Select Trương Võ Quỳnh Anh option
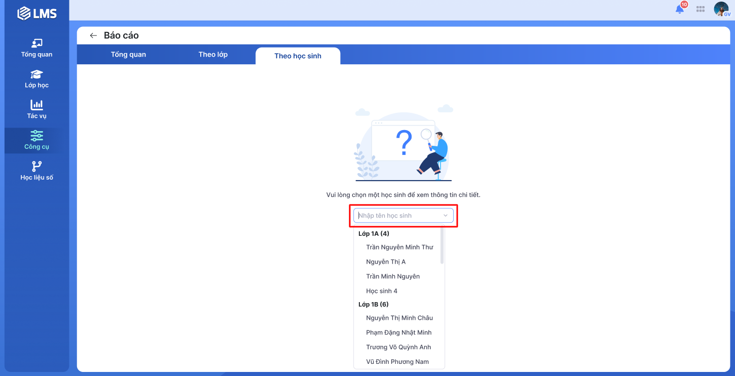 coord(398,347)
